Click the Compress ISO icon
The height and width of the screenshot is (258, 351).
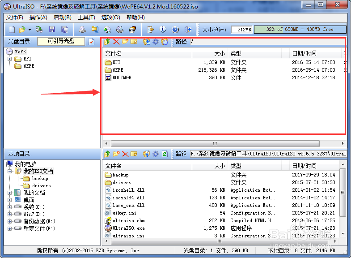coord(95,30)
